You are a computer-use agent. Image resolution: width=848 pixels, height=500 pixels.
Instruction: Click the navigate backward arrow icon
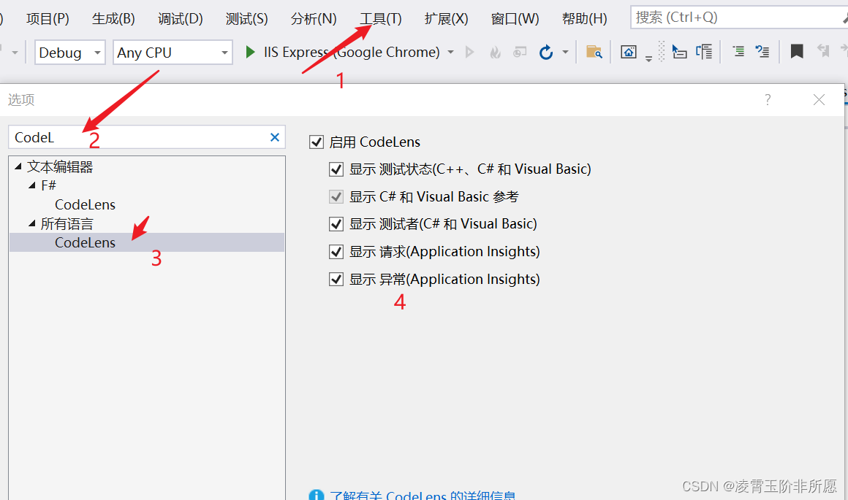[825, 52]
